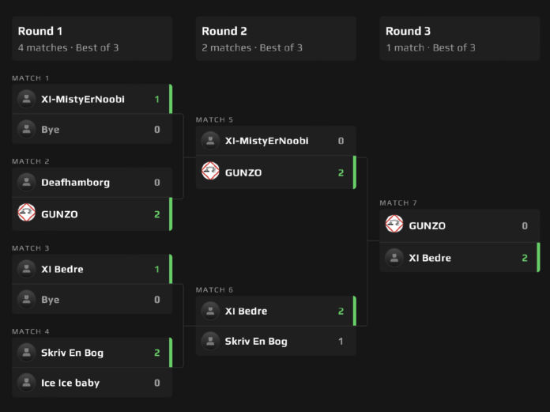The height and width of the screenshot is (412, 550).
Task: Click the Match 1 label
Action: [x=31, y=78]
